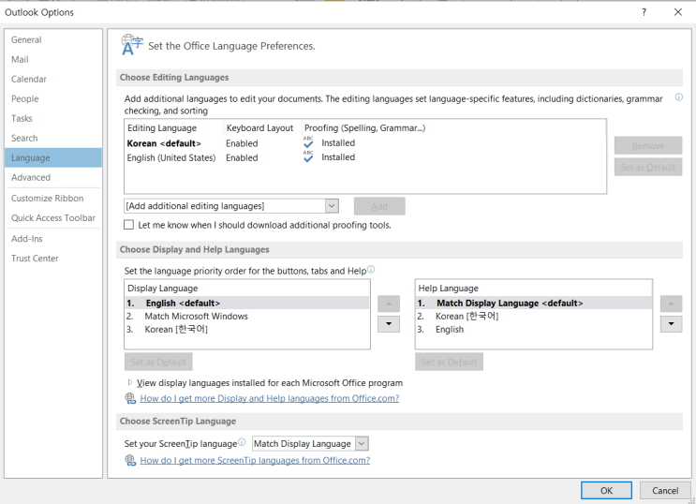Open the Search options category

[x=53, y=138]
